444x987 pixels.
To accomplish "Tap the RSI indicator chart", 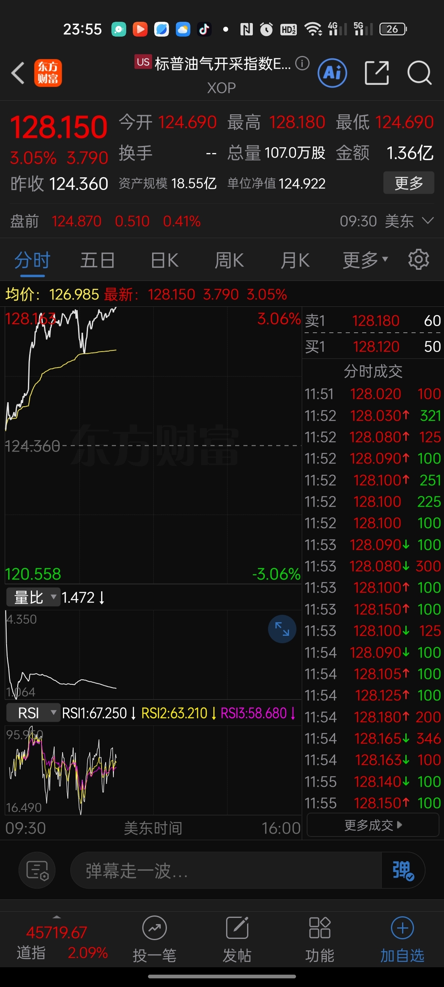I will pos(153,770).
